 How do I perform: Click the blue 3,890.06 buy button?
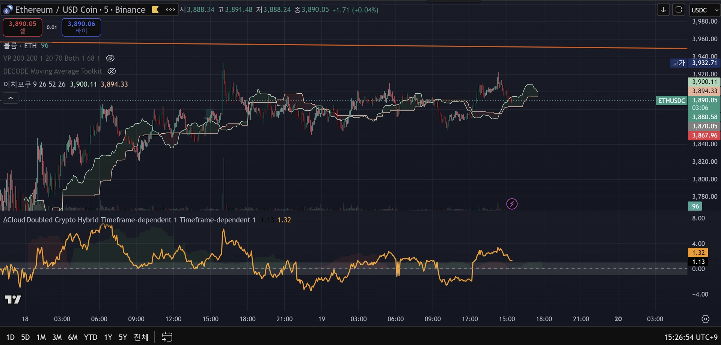[x=81, y=27]
